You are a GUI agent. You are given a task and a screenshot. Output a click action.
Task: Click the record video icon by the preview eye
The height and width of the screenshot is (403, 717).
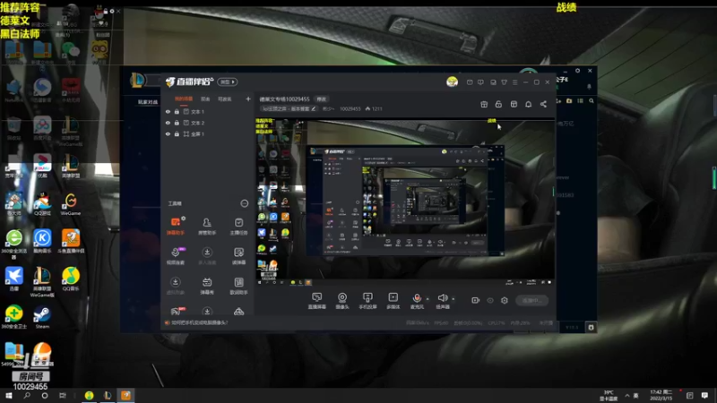476,300
